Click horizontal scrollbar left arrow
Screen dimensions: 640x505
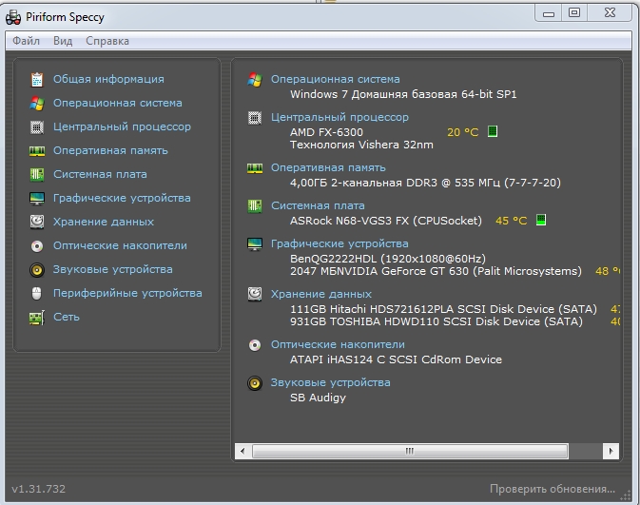[242, 451]
